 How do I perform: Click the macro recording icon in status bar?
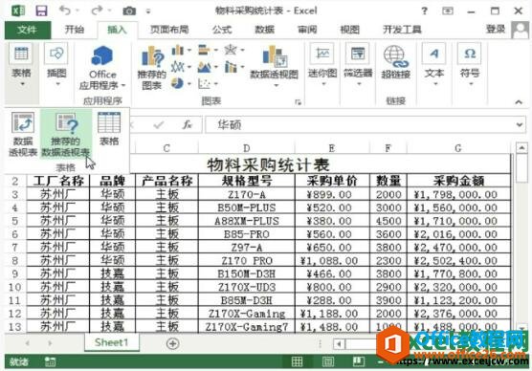(x=50, y=361)
